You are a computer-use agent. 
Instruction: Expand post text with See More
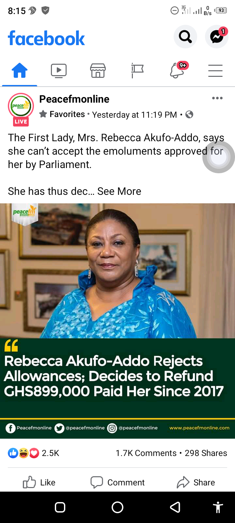(119, 191)
